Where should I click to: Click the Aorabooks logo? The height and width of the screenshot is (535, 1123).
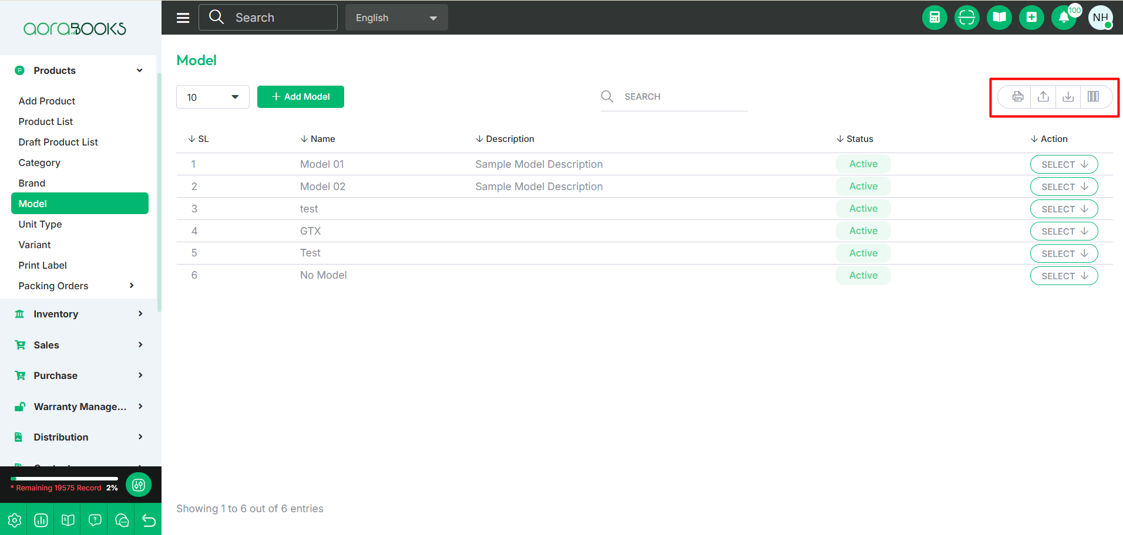coord(75,29)
